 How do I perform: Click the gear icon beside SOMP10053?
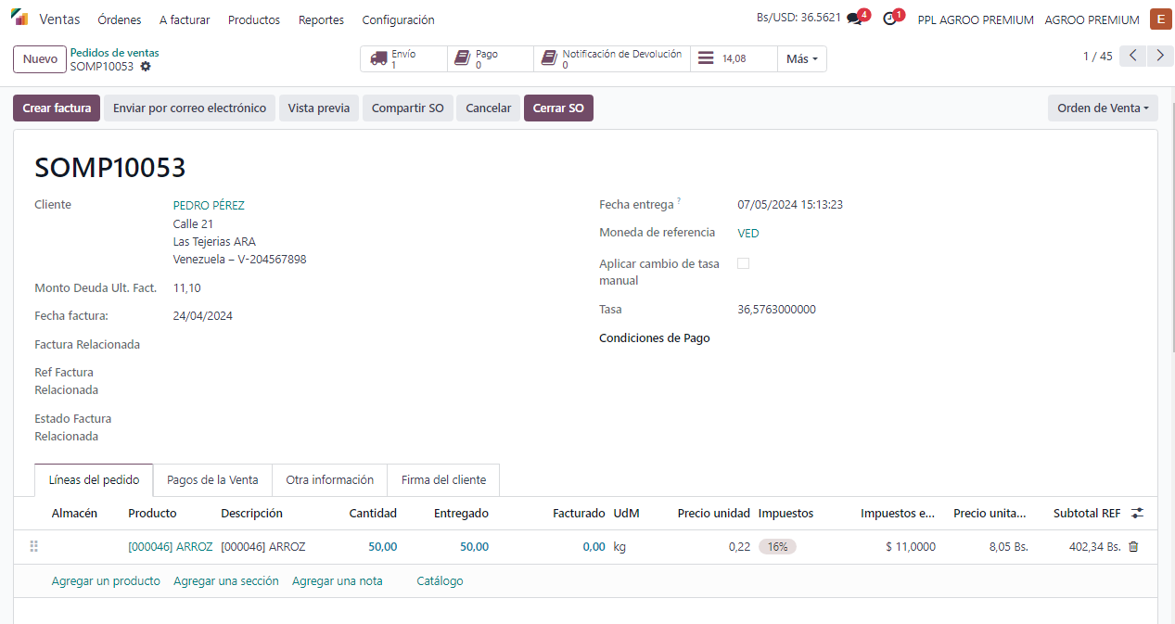coord(146,67)
